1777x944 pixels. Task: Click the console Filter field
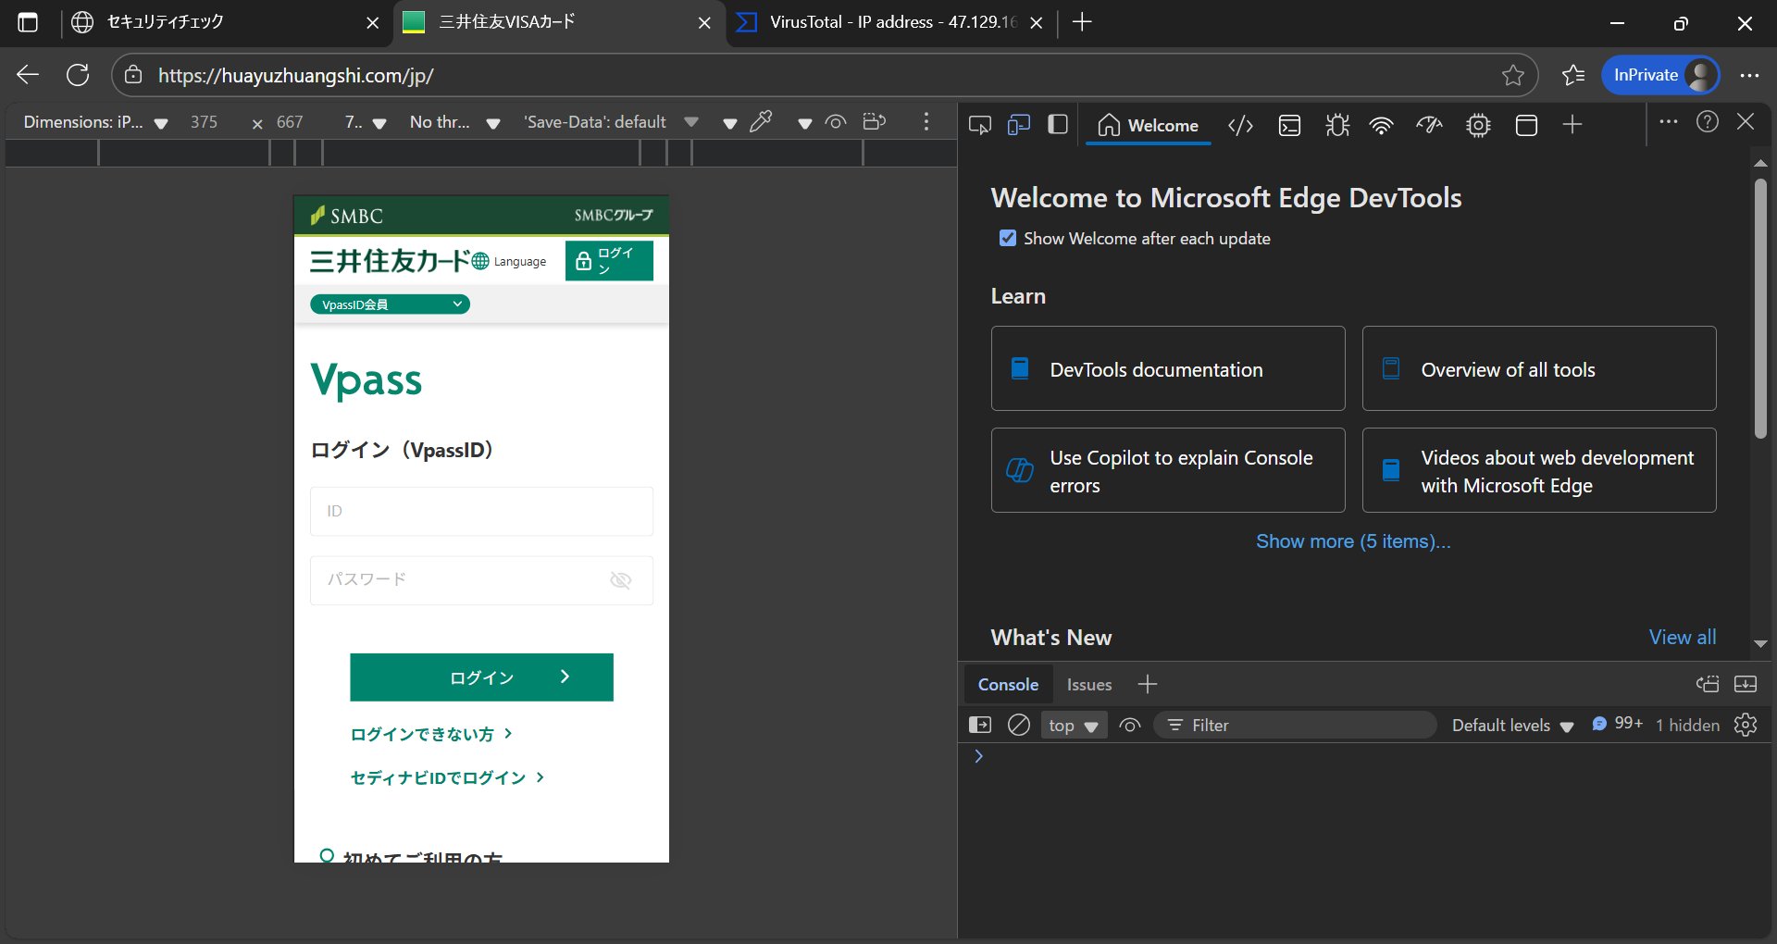coord(1296,726)
